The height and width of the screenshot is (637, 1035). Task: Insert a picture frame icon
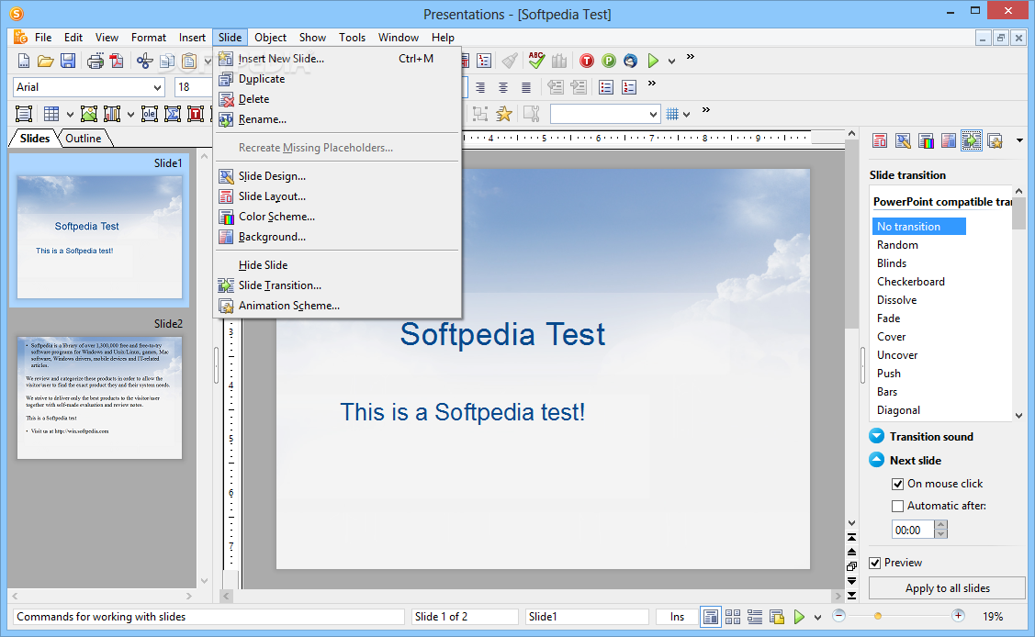(x=89, y=114)
